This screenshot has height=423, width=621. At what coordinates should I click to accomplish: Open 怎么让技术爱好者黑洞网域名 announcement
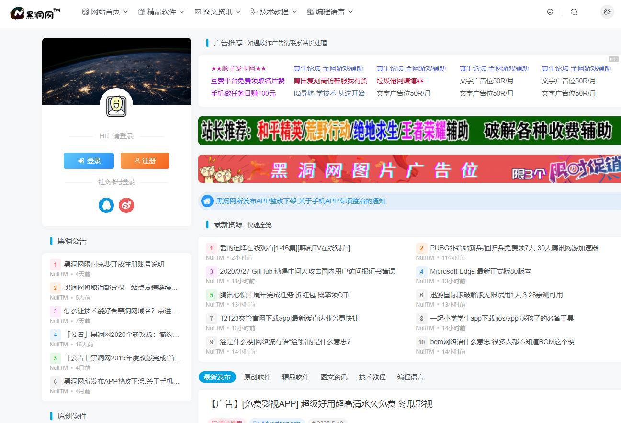pos(121,311)
